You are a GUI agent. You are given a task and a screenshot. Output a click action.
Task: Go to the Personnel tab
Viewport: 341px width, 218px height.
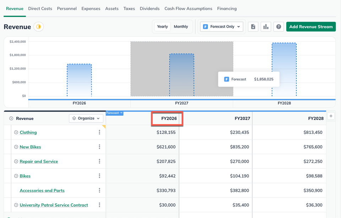67,8
